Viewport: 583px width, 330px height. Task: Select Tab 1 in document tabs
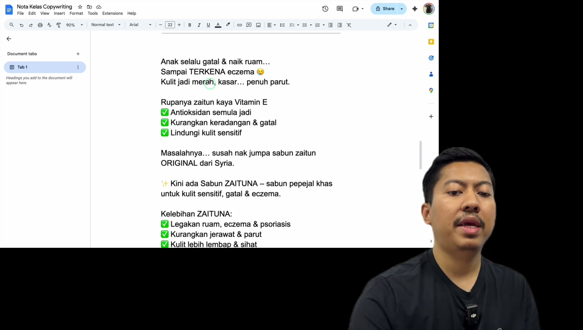[x=45, y=67]
